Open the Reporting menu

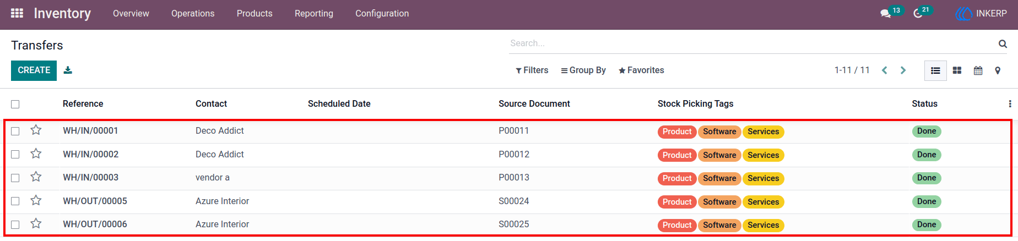[x=314, y=14]
